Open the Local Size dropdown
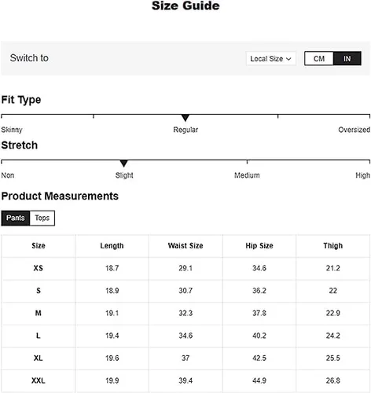 tap(271, 58)
